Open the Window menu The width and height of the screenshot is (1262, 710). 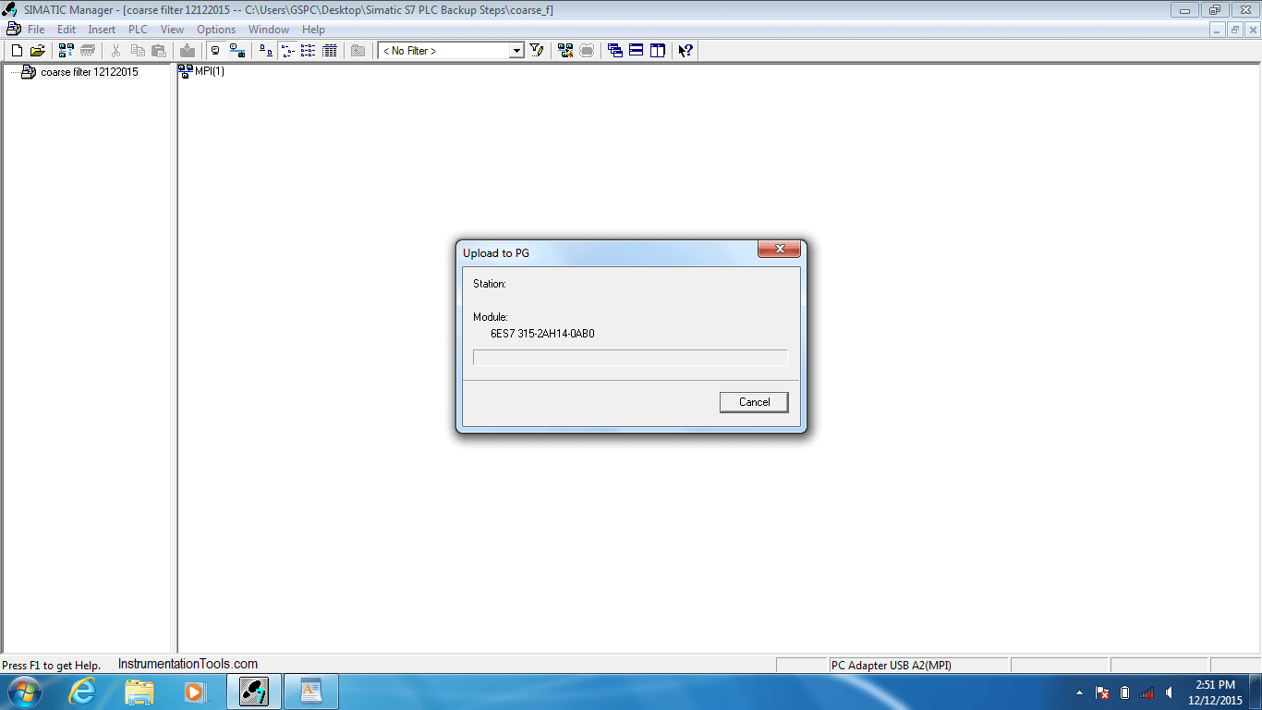[x=269, y=30]
